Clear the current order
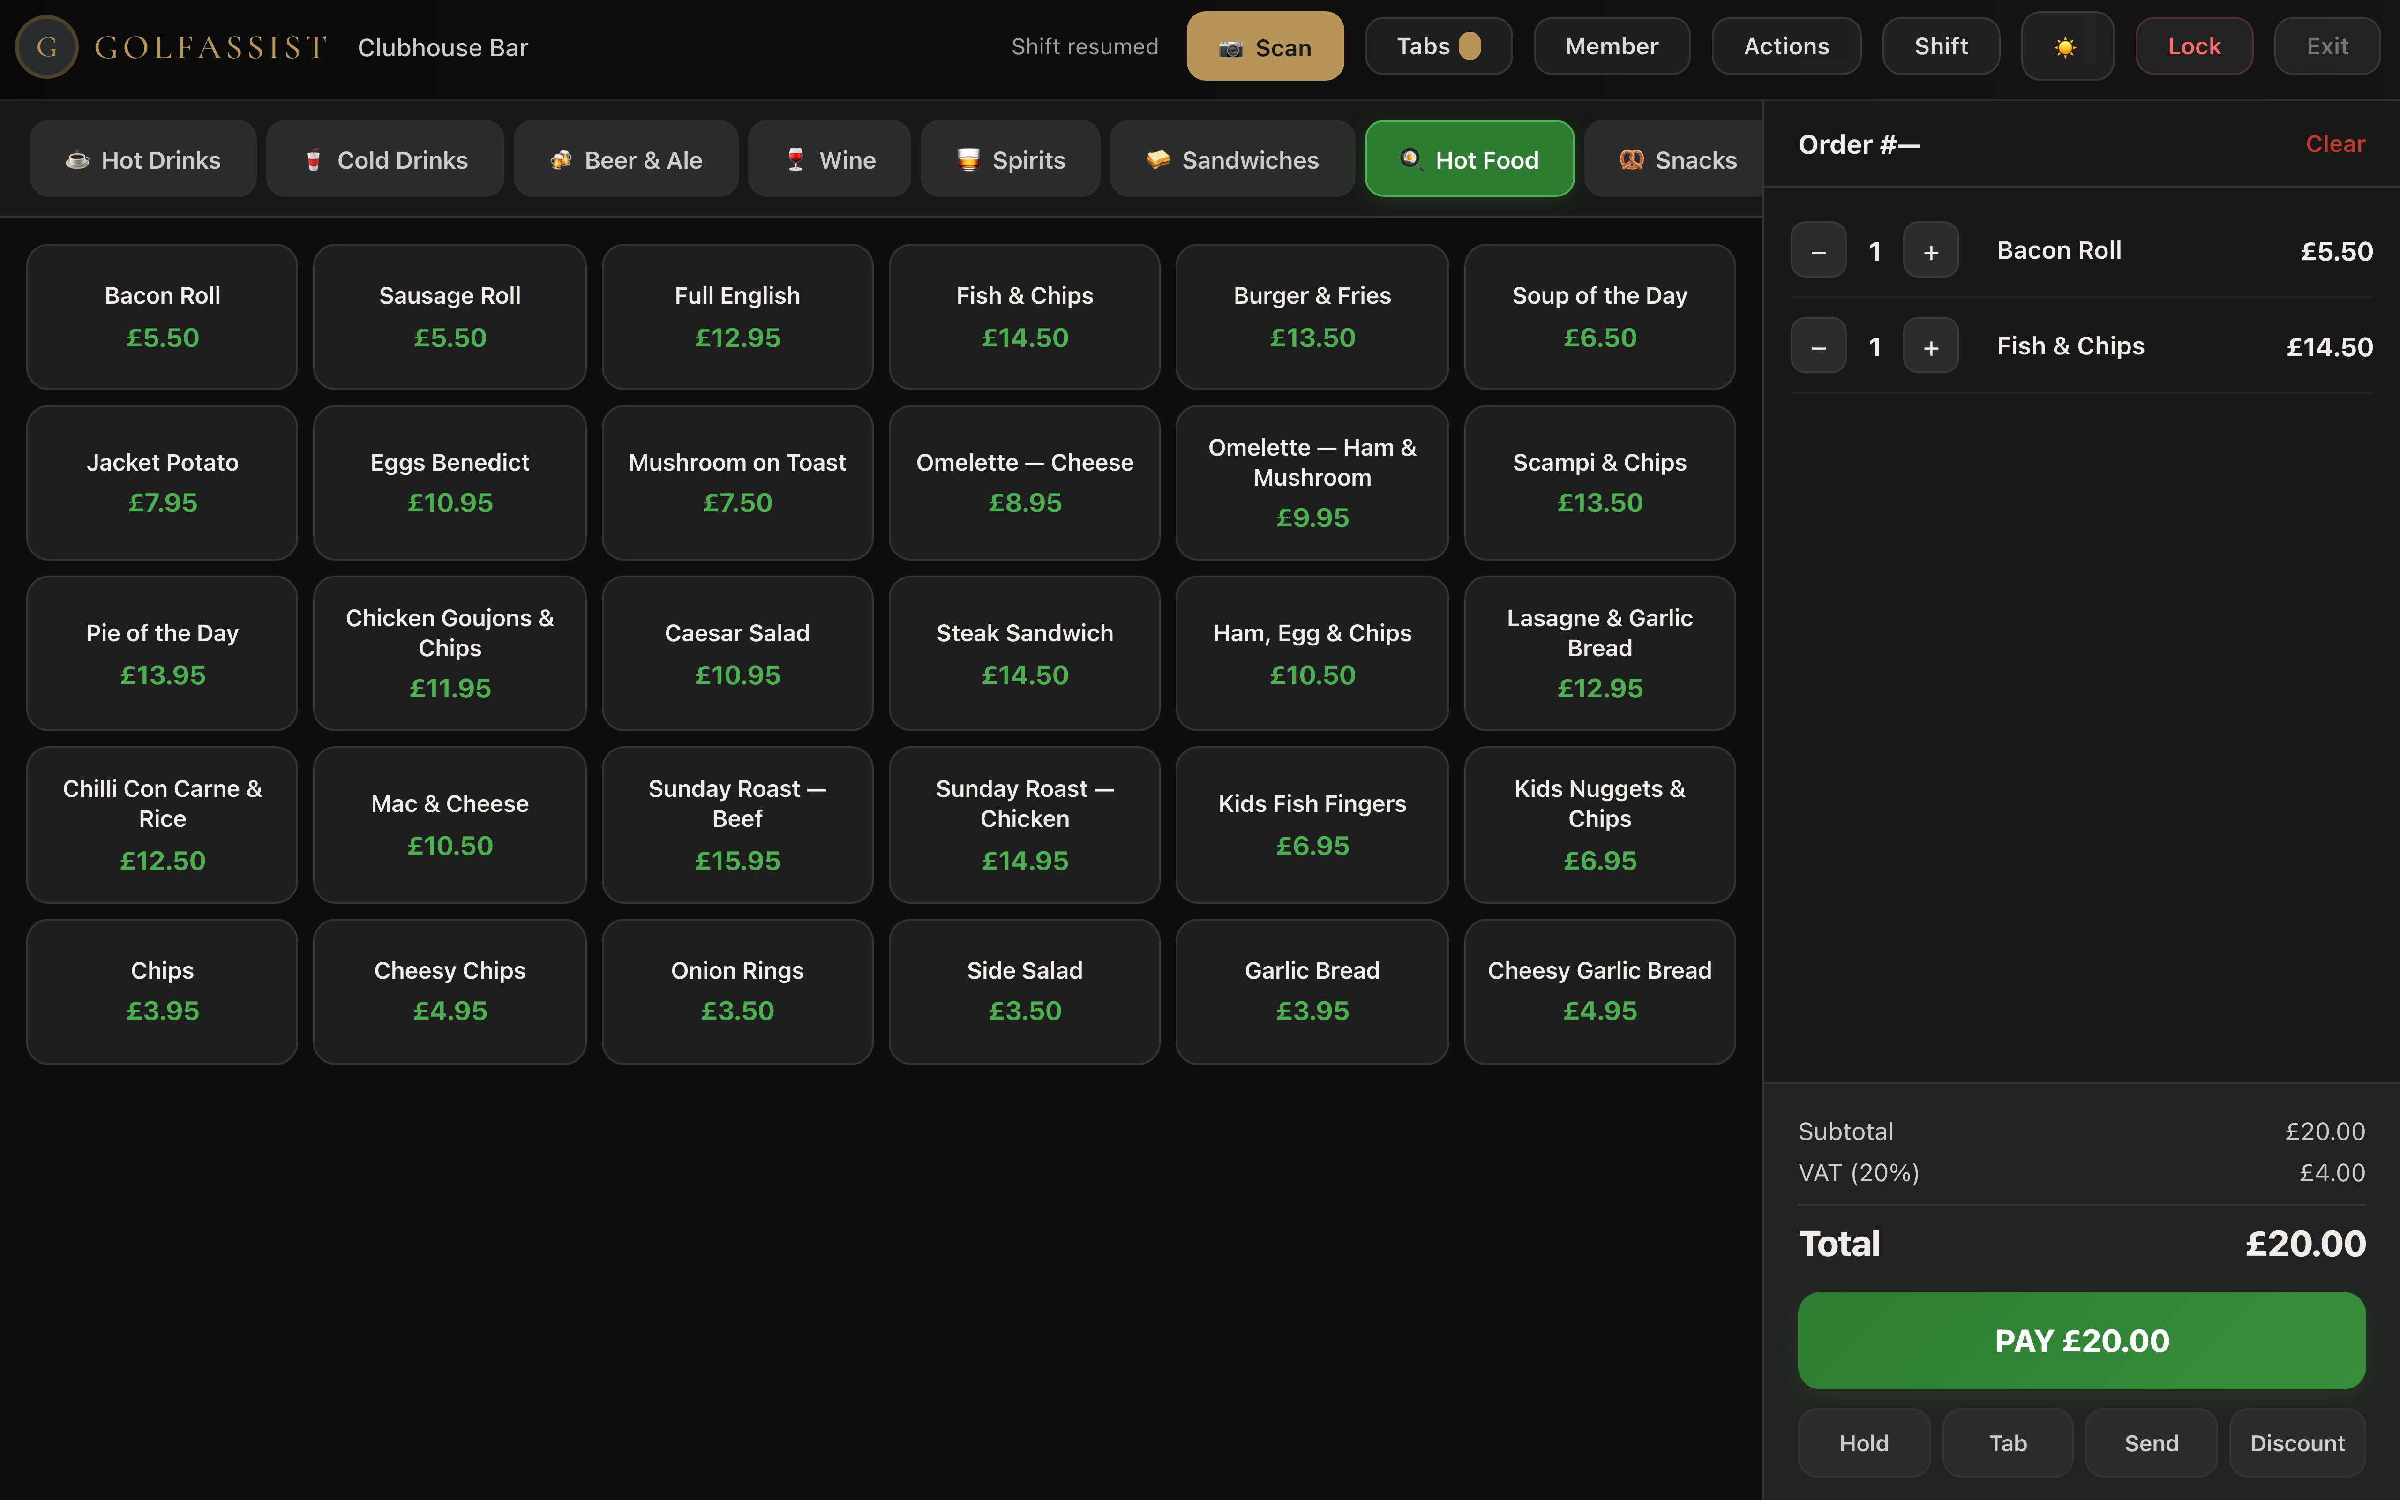 pyautogui.click(x=2334, y=145)
